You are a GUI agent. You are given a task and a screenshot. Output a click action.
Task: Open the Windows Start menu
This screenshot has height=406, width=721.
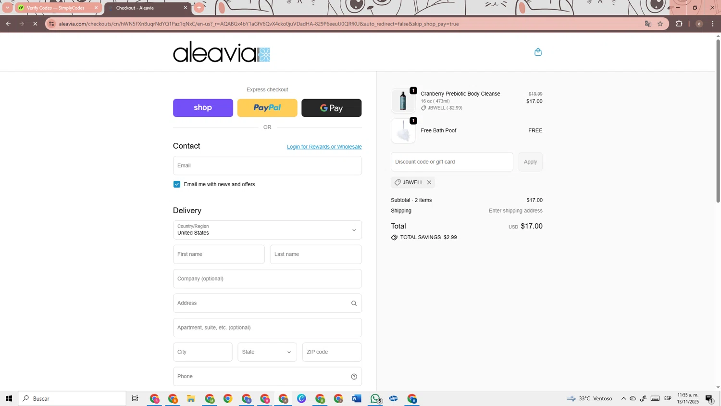(x=9, y=398)
